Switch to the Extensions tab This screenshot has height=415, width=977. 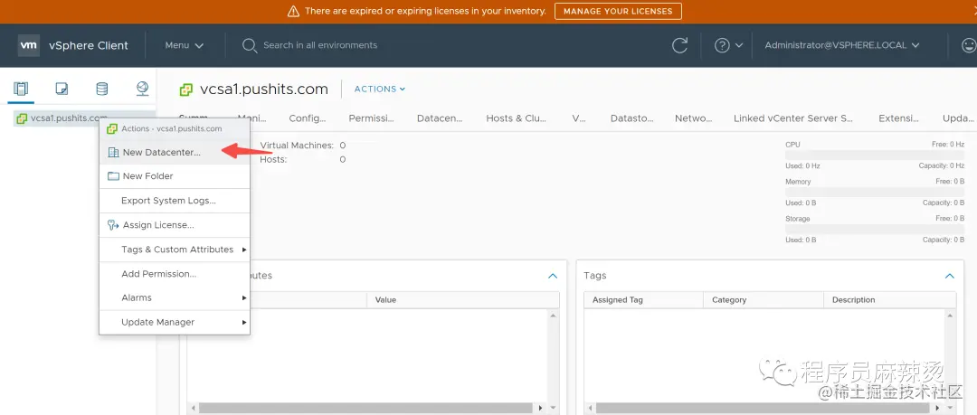[898, 118]
